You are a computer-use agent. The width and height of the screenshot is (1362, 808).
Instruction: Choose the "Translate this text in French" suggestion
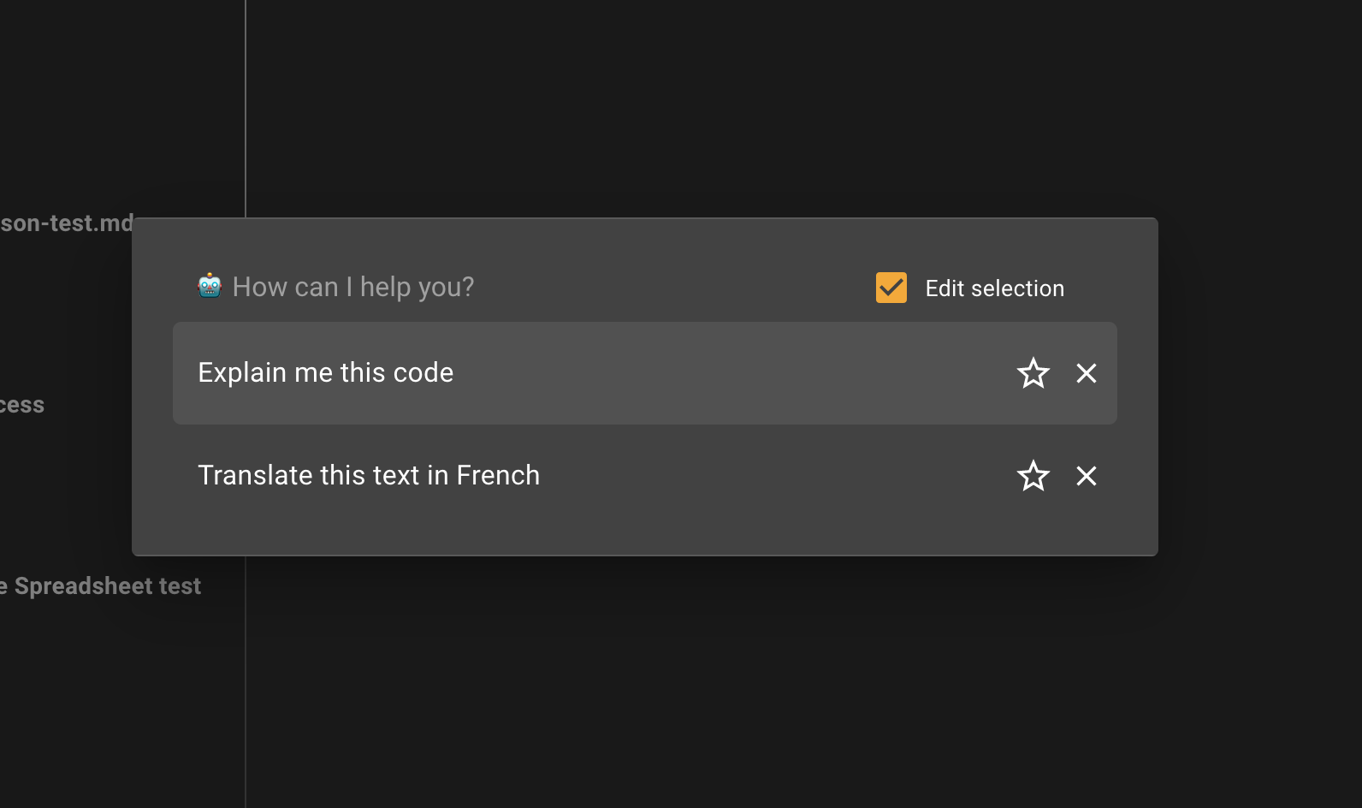369,475
